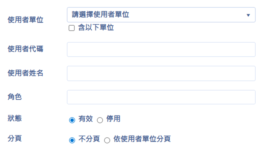Focus the 使用者代碼 input field

[161, 50]
